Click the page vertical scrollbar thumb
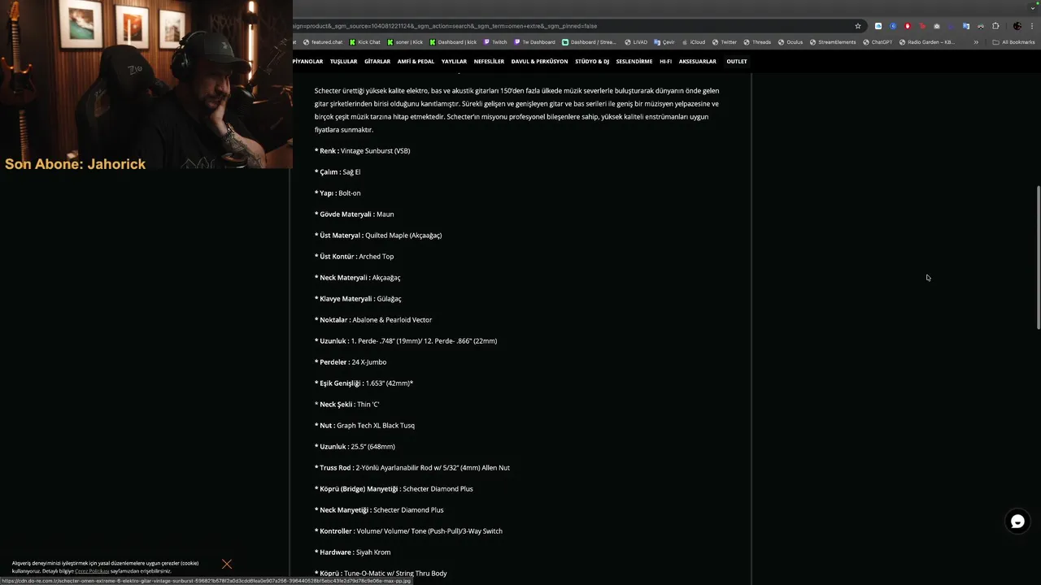Viewport: 1041px width, 585px height. (1038, 258)
